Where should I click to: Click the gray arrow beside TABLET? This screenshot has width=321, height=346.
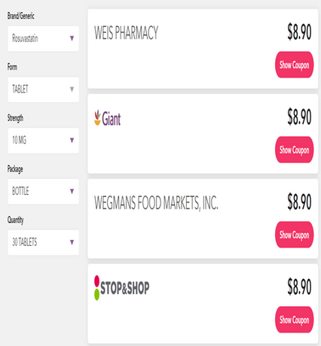pyautogui.click(x=72, y=90)
